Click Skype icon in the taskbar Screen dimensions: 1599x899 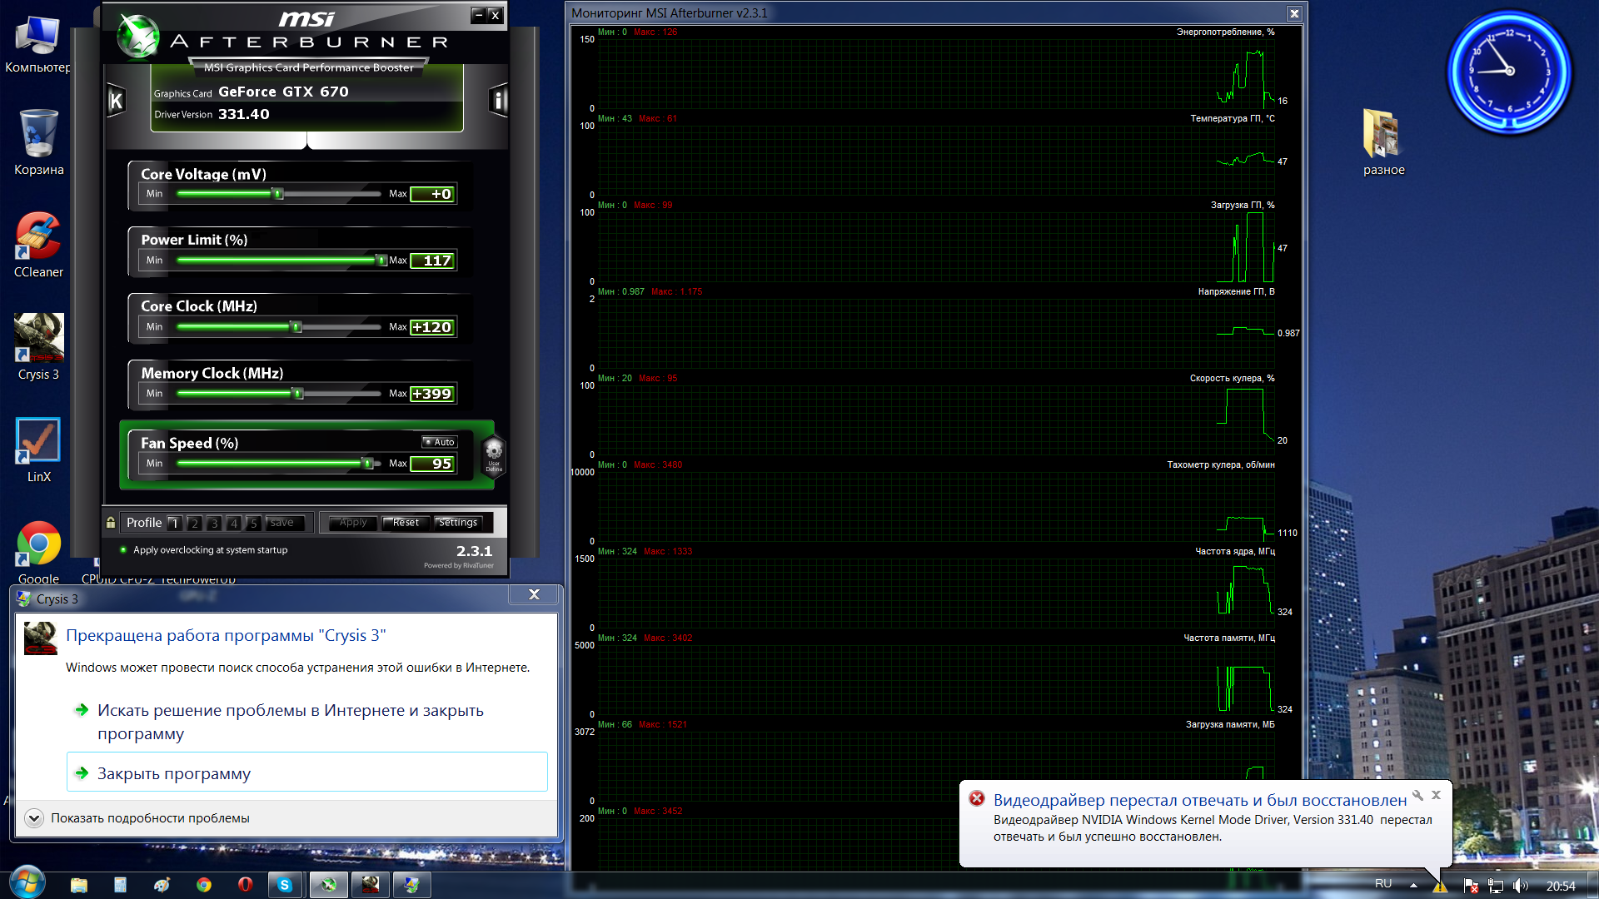(285, 885)
